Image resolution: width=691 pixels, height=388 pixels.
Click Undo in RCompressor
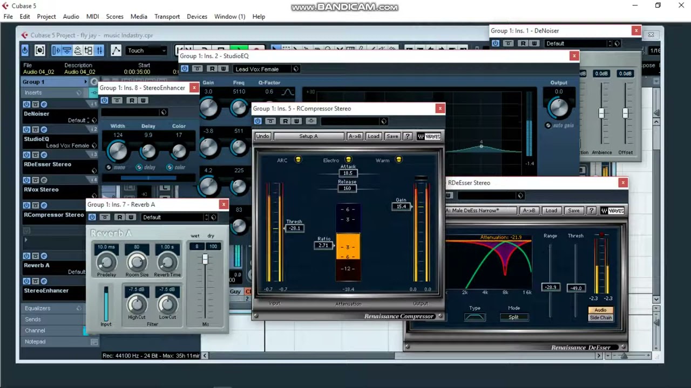point(262,136)
